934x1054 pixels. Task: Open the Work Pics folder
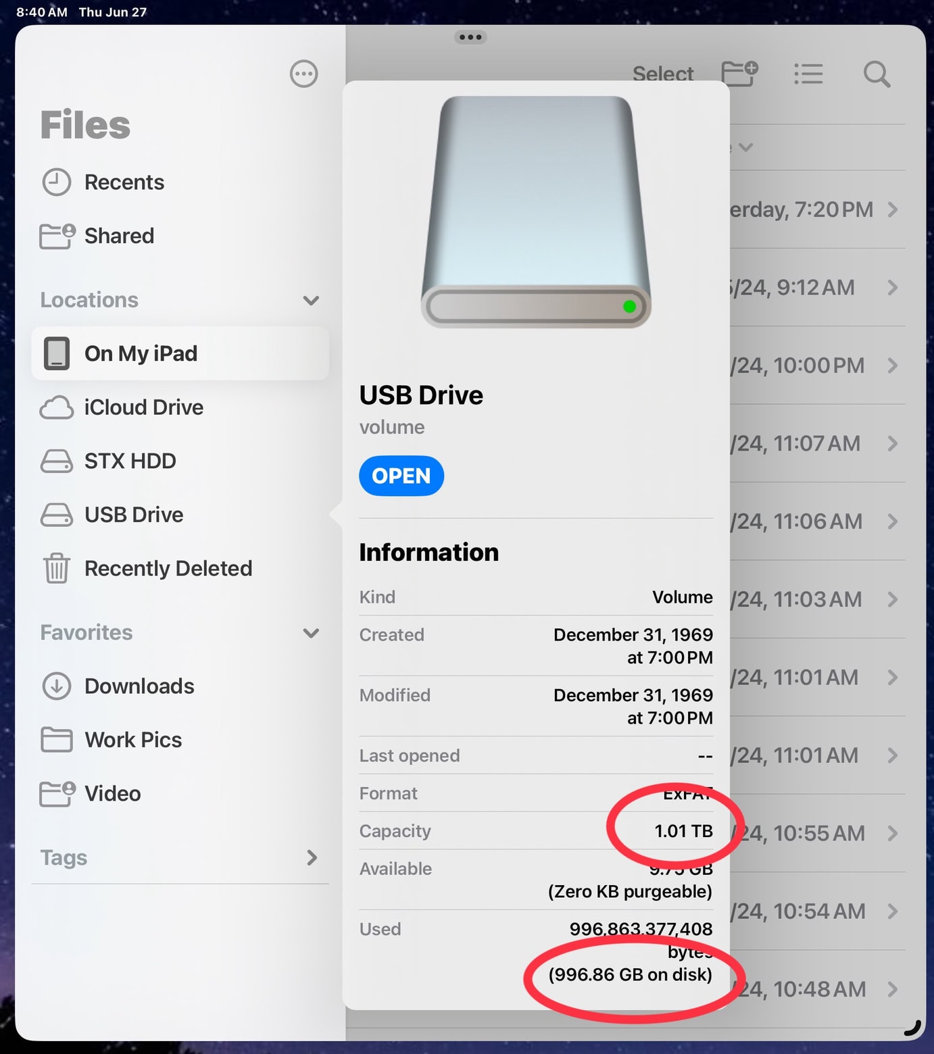(x=133, y=740)
